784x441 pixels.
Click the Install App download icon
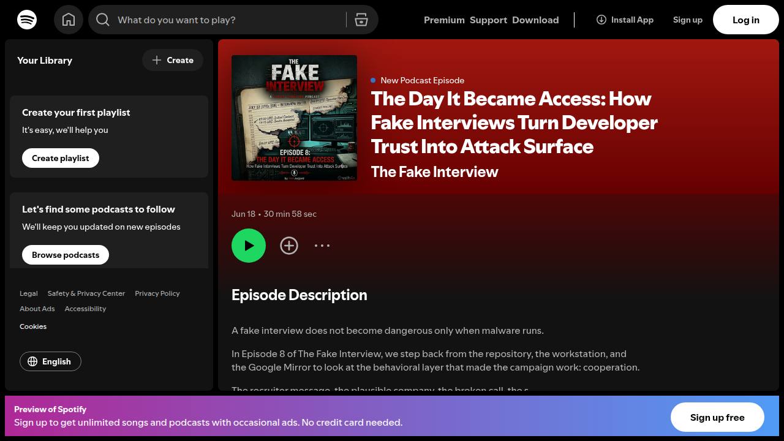(601, 20)
